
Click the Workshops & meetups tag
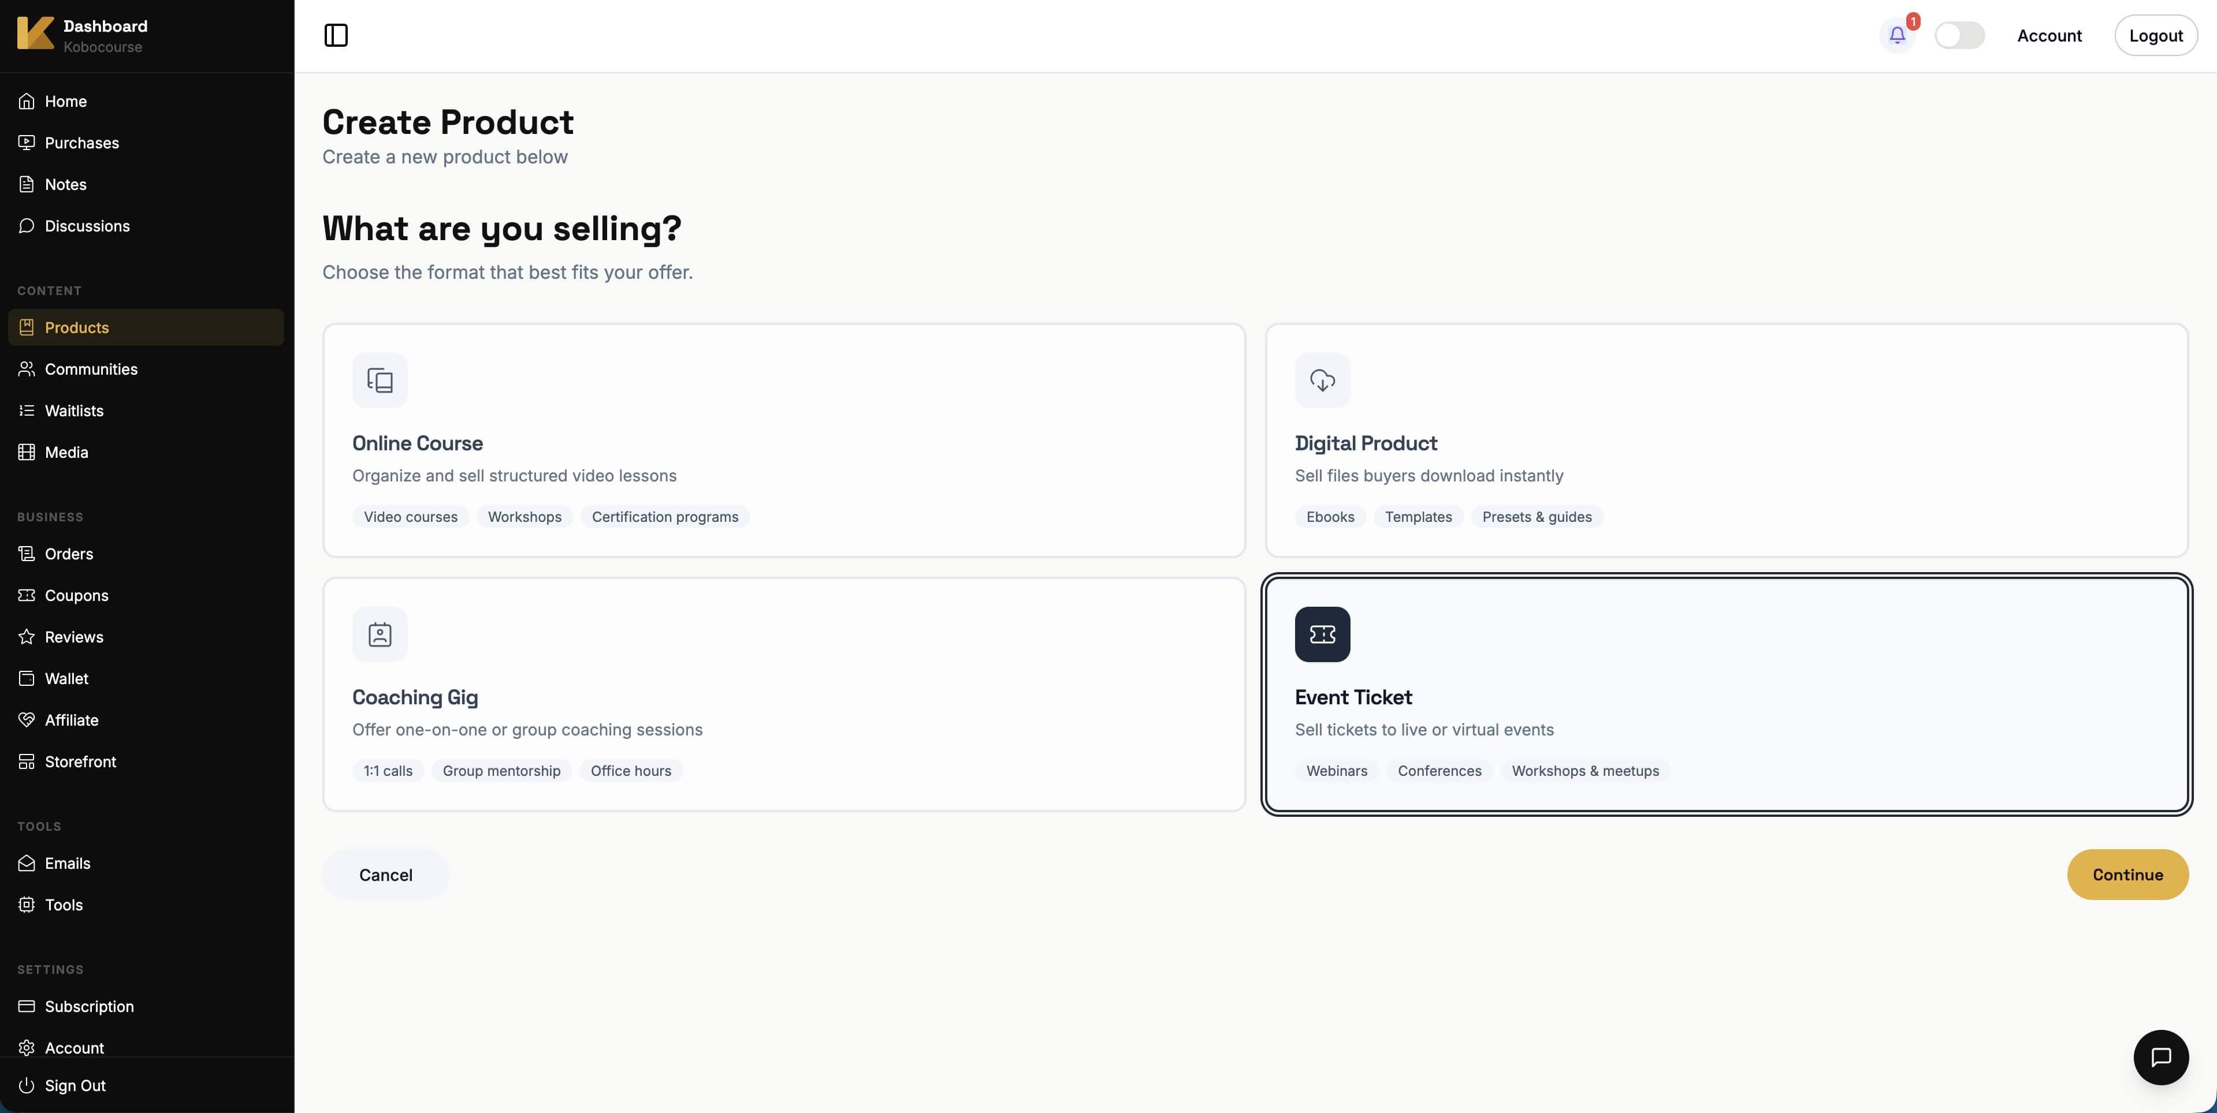click(x=1584, y=771)
